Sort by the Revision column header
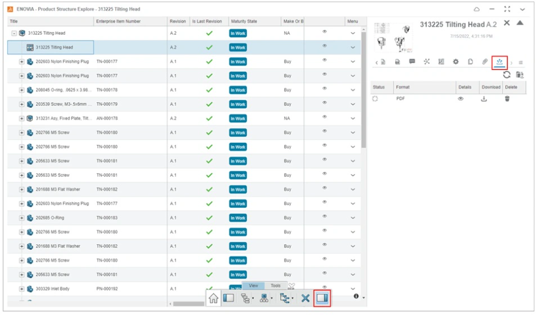The width and height of the screenshot is (540, 315). coord(178,21)
